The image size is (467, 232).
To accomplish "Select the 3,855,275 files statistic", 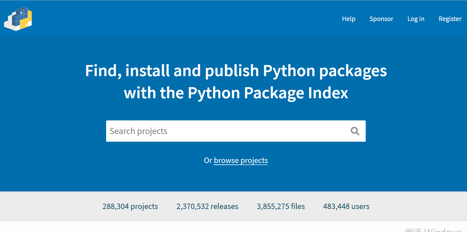I will click(281, 206).
